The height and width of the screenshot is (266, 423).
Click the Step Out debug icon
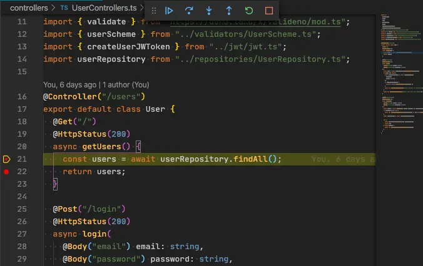tap(229, 11)
